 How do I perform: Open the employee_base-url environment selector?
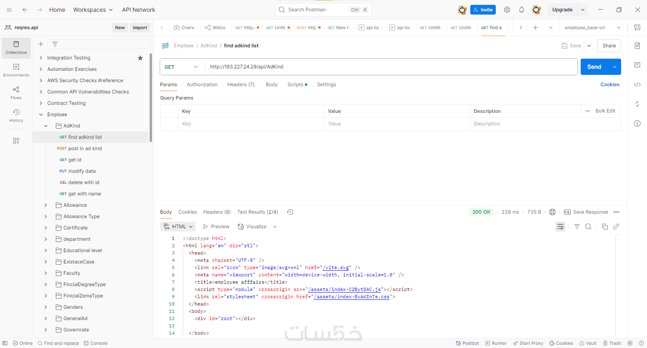(x=592, y=28)
